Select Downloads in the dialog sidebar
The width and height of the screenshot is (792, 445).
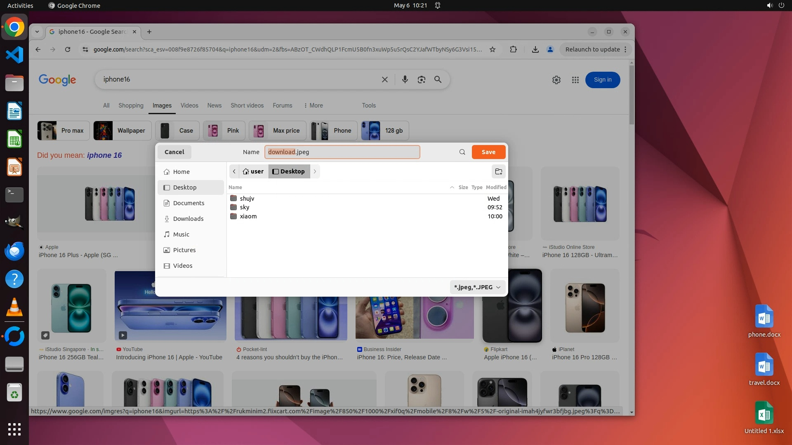point(188,219)
